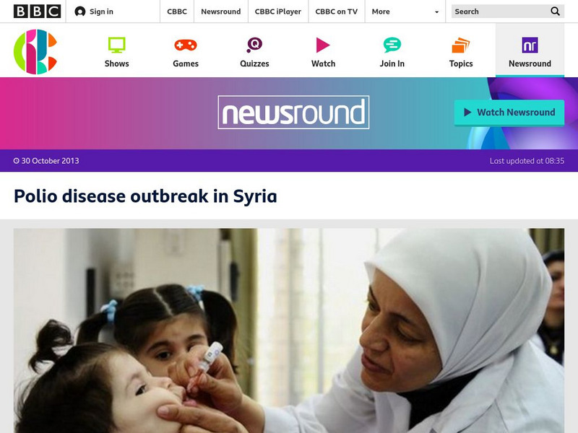Go to CBBC iPlayer in top bar

[x=278, y=12]
